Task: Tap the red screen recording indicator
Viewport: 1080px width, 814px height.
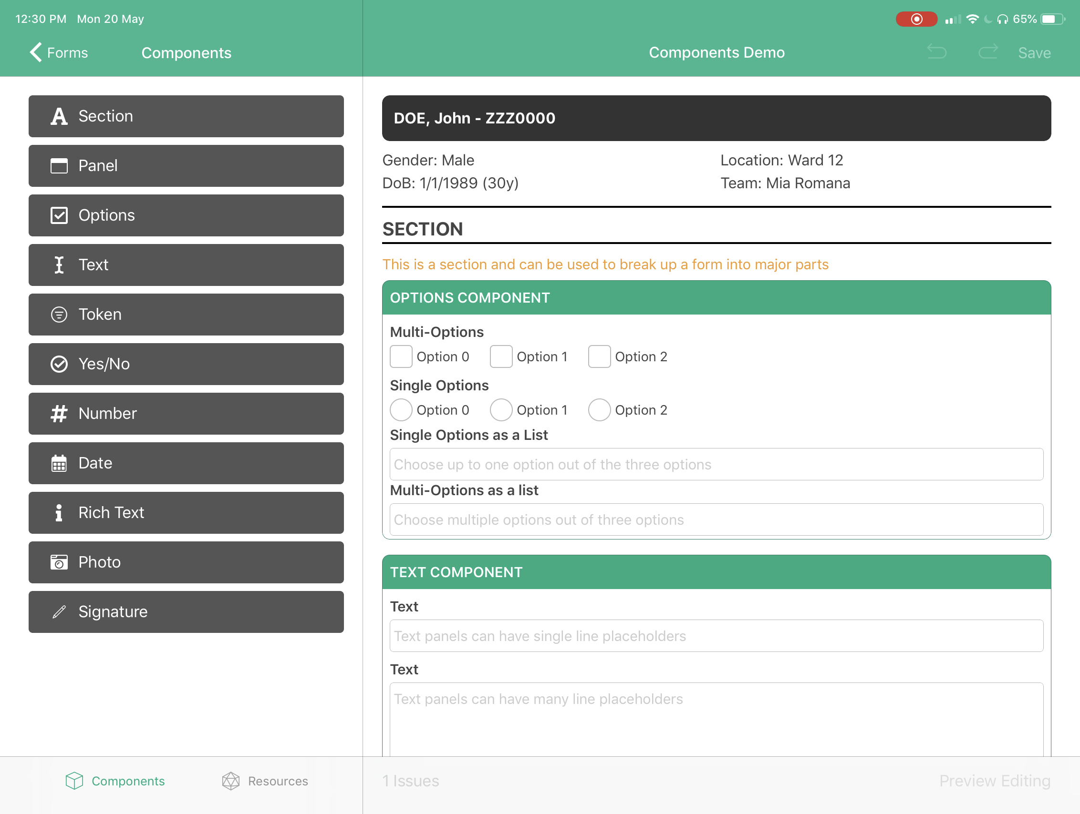Action: [x=916, y=19]
